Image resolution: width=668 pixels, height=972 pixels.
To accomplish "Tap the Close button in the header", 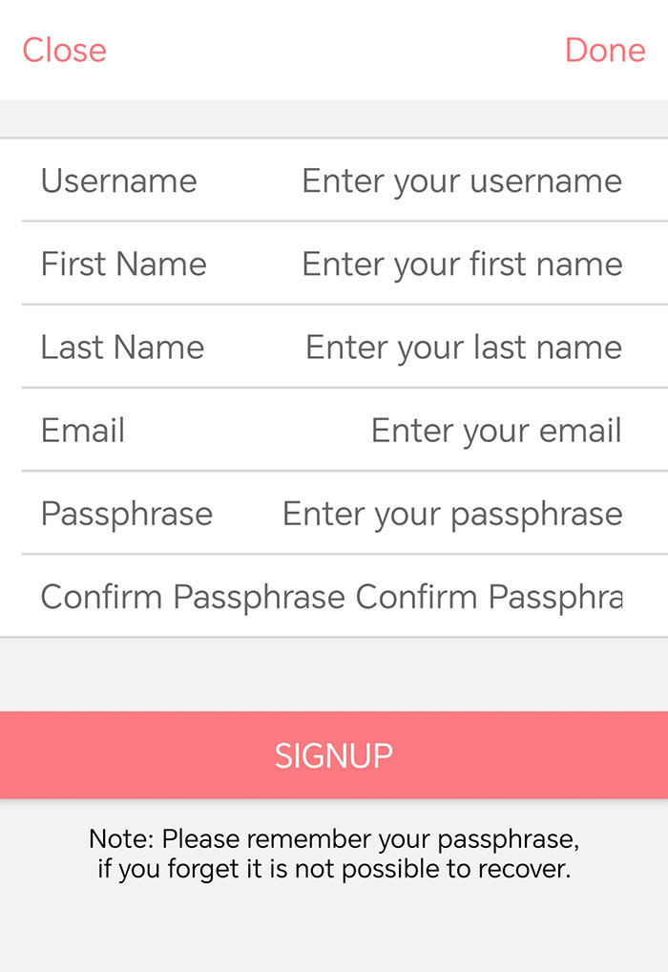I will click(x=65, y=51).
